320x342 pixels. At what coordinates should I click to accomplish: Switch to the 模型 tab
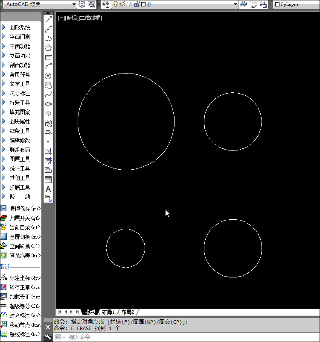[x=90, y=312]
